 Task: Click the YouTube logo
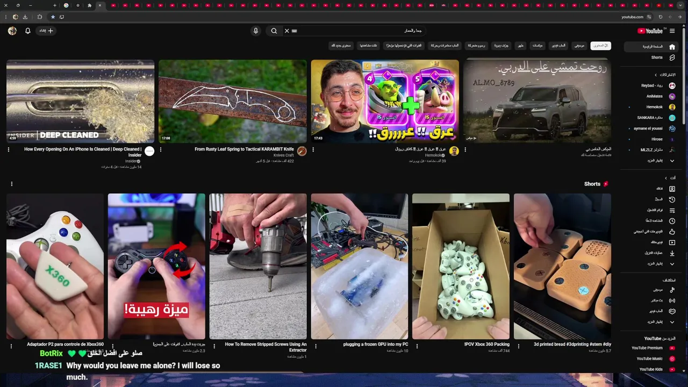click(650, 31)
